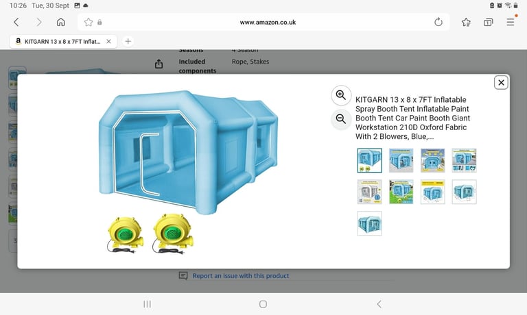527x315 pixels.
Task: Click the report issue speech bubble icon
Action: (x=183, y=276)
